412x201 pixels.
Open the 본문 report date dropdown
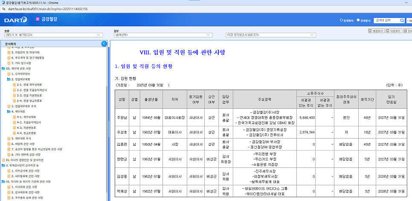[x=53, y=35]
